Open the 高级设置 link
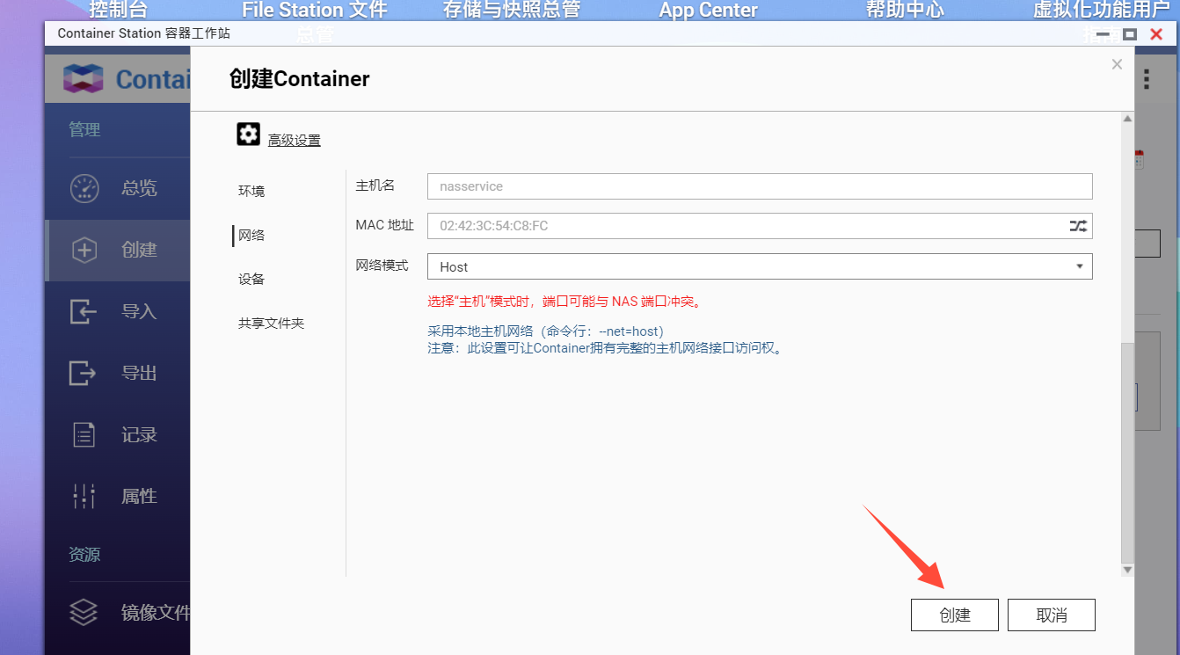Screen dimensions: 1180x655 (295, 140)
